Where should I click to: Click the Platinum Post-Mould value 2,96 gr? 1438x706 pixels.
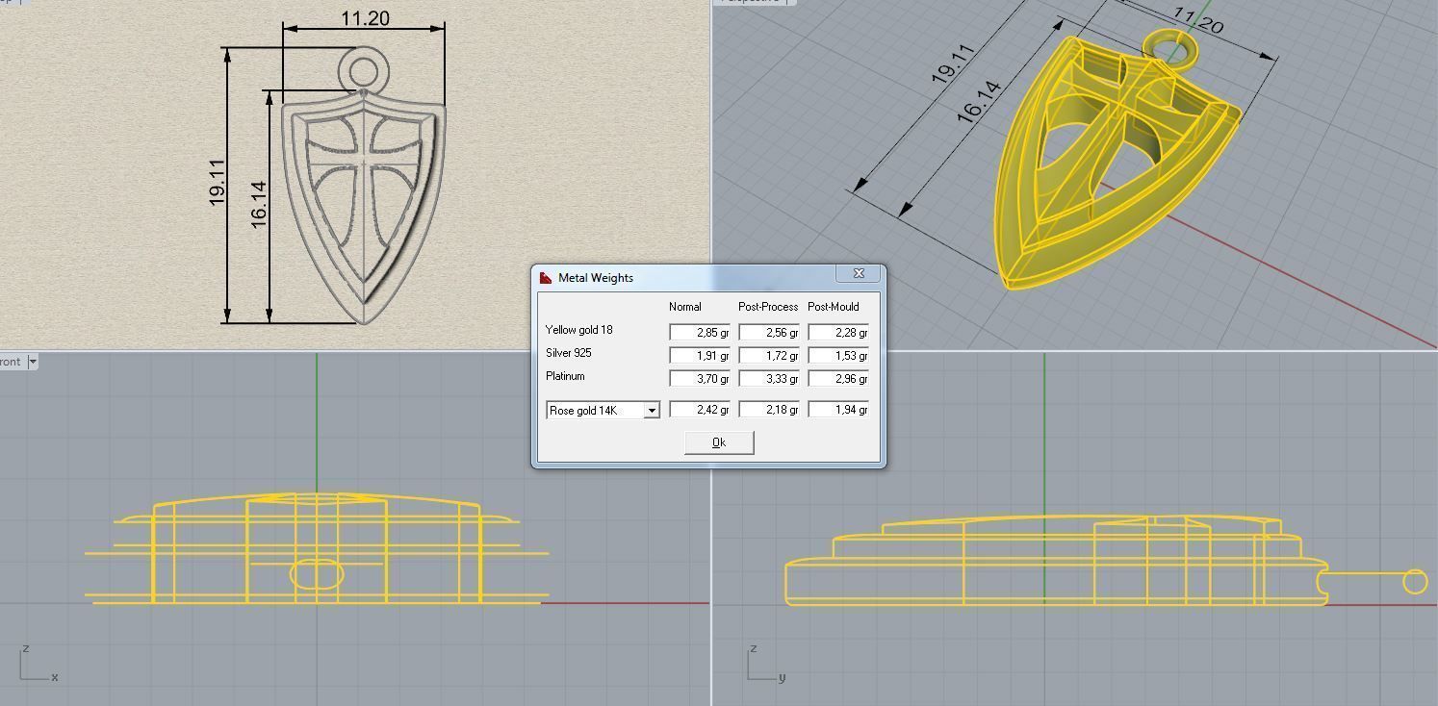pos(838,378)
